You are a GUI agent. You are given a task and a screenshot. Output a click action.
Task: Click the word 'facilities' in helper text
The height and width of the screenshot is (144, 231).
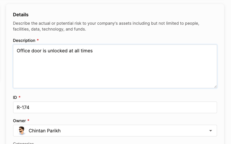pyautogui.click(x=21, y=29)
